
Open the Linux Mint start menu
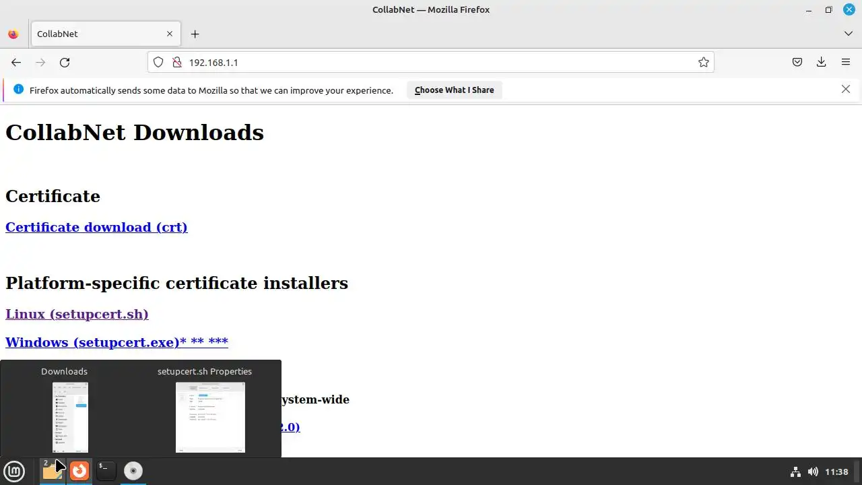(x=14, y=471)
